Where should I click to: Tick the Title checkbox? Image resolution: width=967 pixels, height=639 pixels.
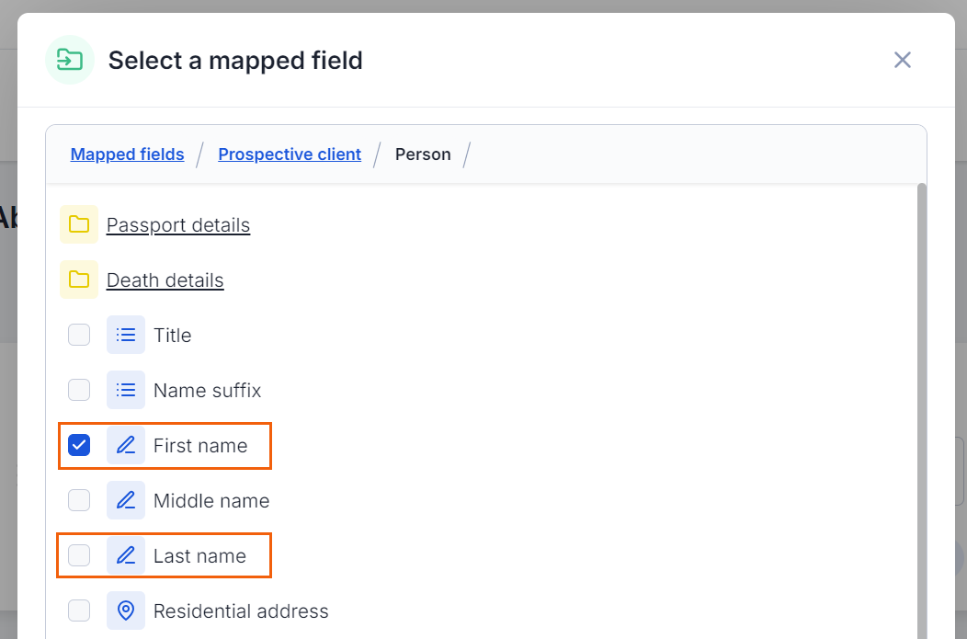point(79,335)
